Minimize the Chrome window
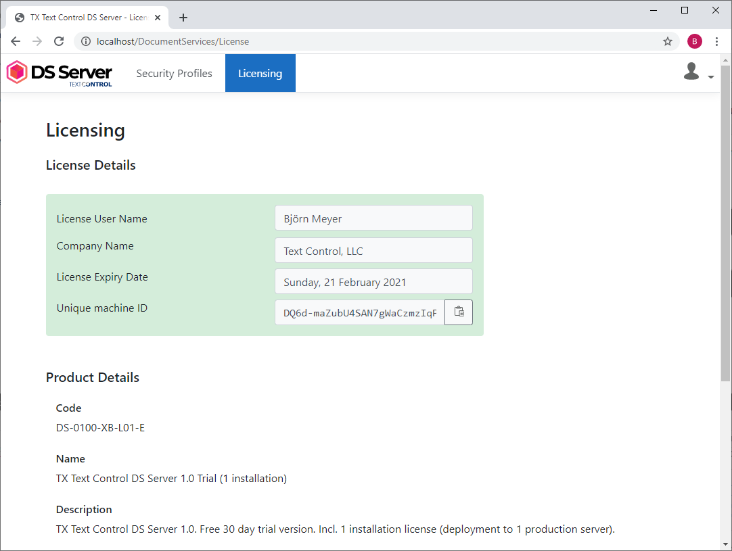The image size is (732, 551). point(654,10)
